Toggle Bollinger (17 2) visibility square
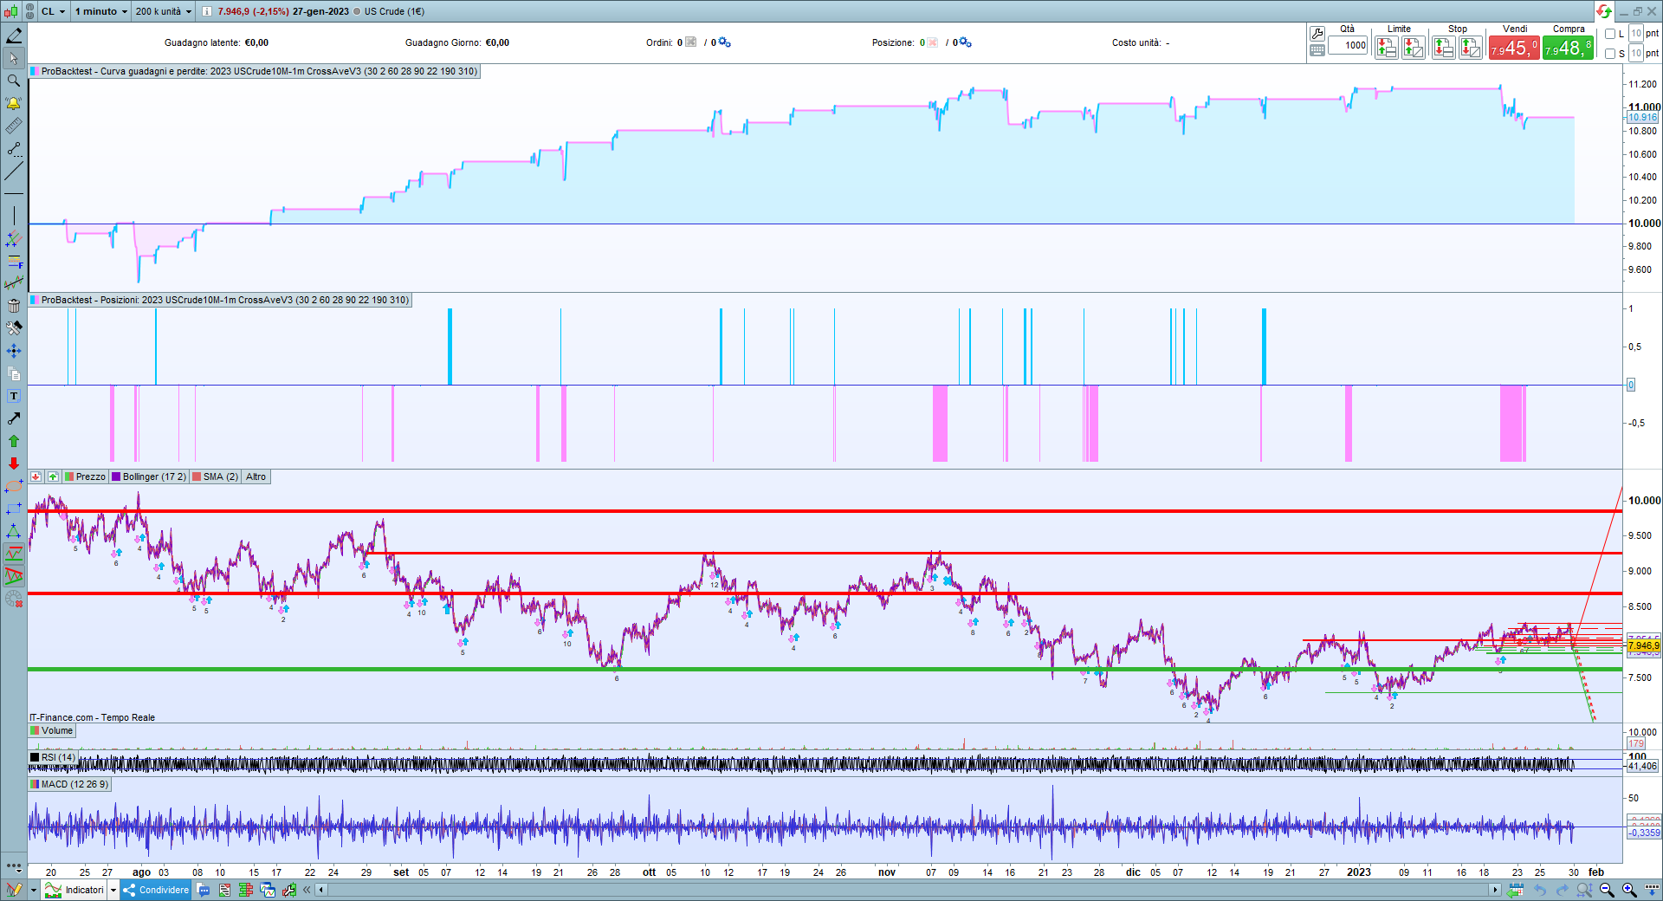Viewport: 1663px width, 901px height. (x=116, y=477)
